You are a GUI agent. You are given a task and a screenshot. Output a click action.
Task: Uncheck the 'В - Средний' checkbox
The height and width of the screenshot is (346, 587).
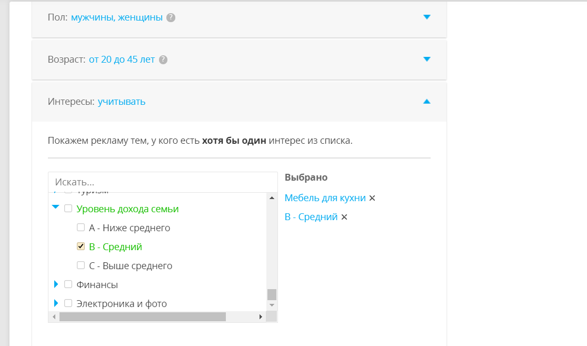click(81, 246)
